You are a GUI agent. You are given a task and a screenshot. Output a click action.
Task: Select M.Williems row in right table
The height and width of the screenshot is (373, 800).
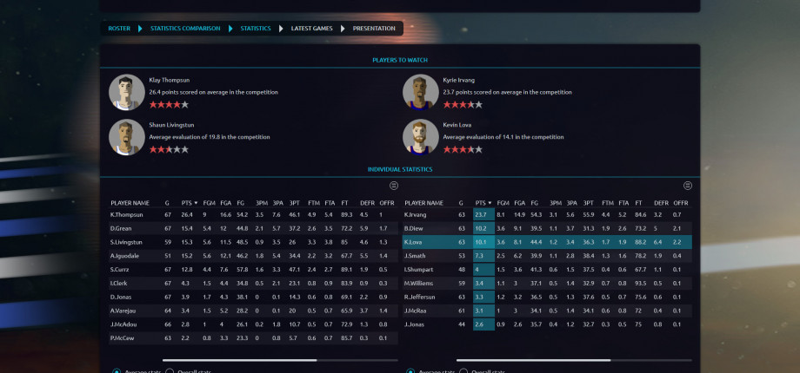click(x=547, y=284)
